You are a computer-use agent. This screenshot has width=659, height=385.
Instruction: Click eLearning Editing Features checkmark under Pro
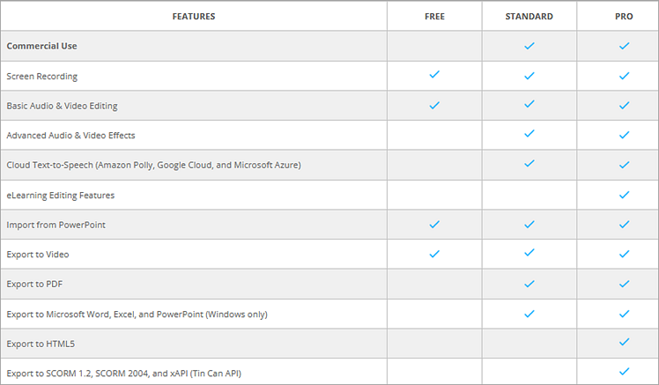coord(625,194)
